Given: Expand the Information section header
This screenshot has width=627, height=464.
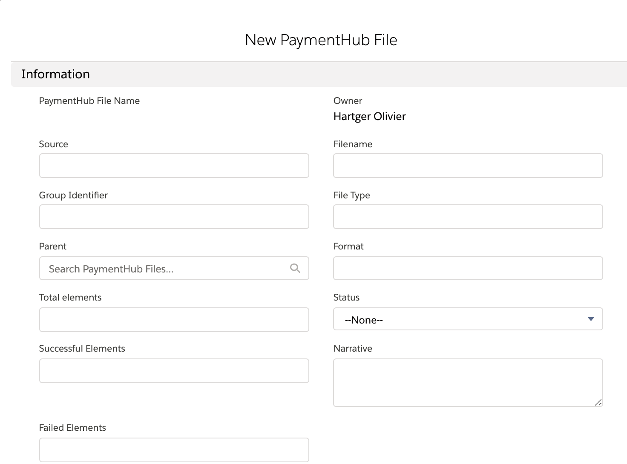Looking at the screenshot, I should pyautogui.click(x=56, y=74).
